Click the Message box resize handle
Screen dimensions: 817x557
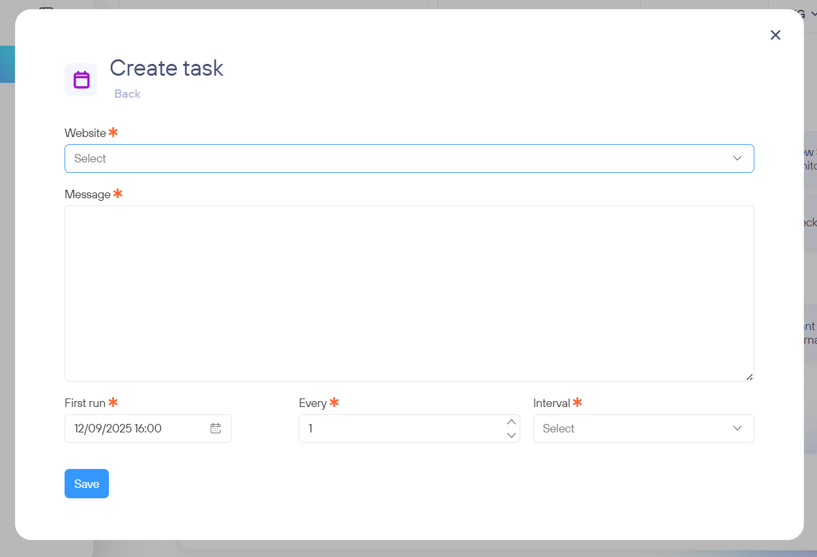(749, 377)
